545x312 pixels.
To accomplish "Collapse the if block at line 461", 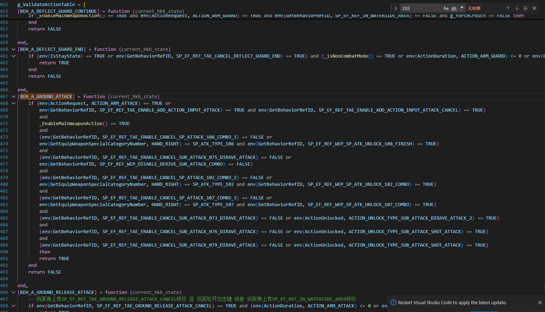I will [x=14, y=56].
